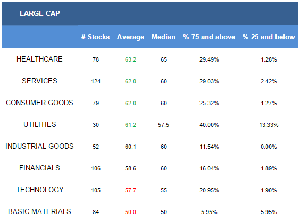Viewport: 301px width, 222px height.
Task: Click the SERVICES sector label
Action: [x=39, y=81]
